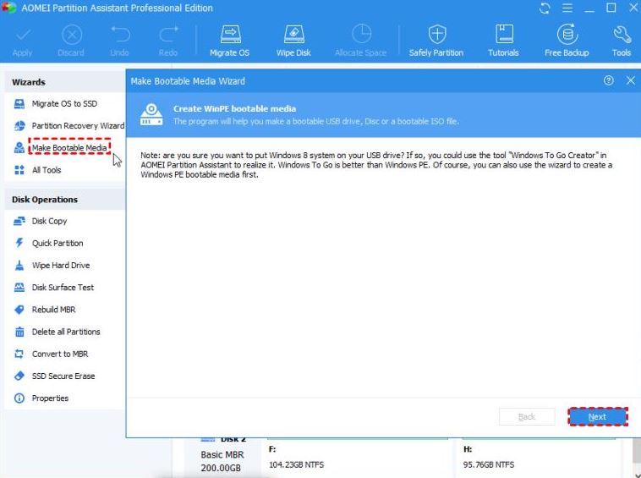Open All Tools entry
Image resolution: width=641 pixels, height=478 pixels.
coord(47,170)
